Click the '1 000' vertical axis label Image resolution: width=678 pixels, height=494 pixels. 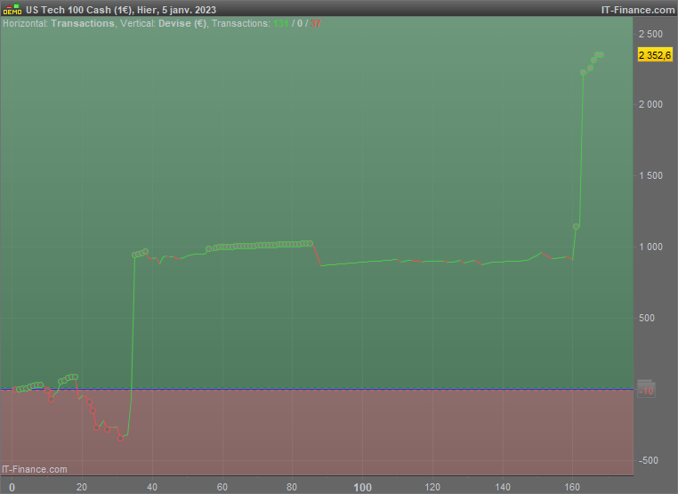click(650, 247)
